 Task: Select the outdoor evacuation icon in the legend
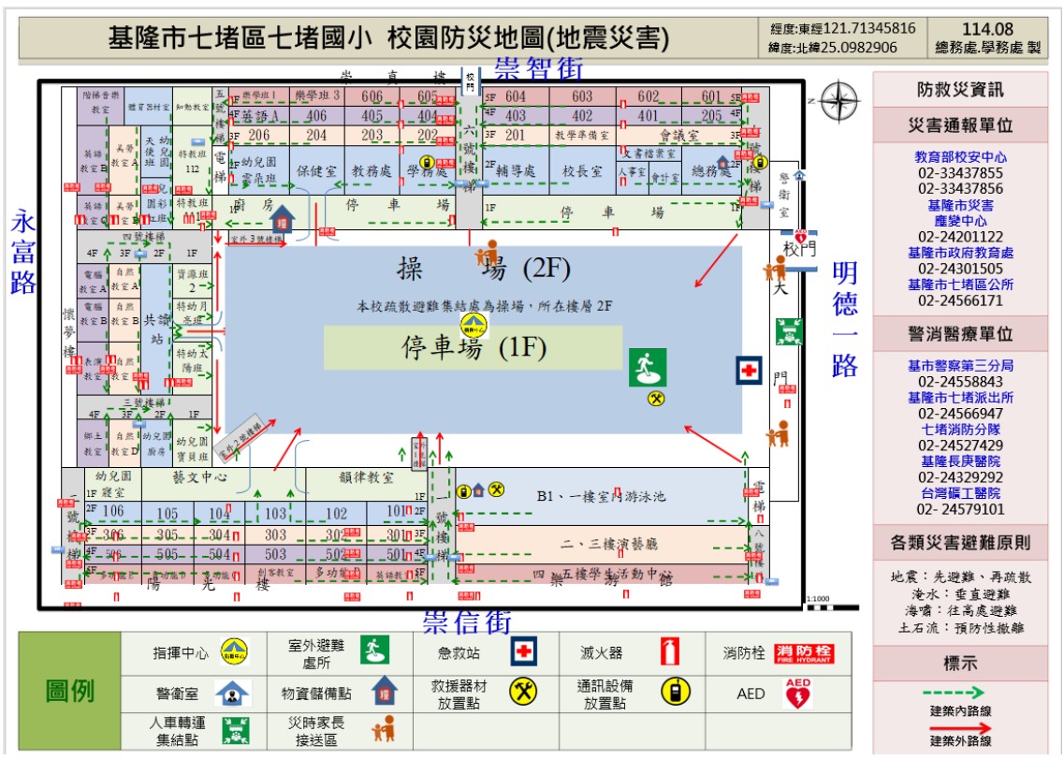click(x=374, y=650)
